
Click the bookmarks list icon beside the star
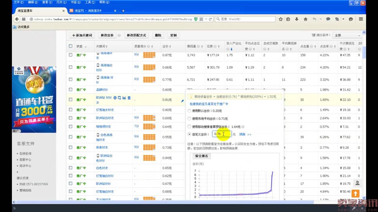click(x=288, y=19)
